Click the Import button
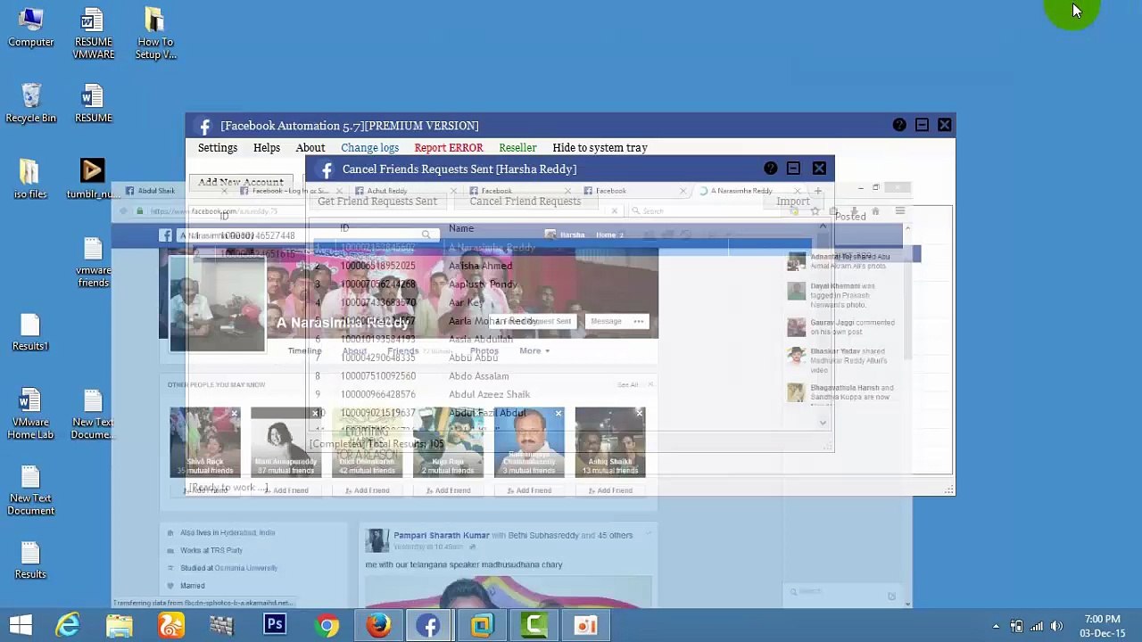 pos(793,202)
